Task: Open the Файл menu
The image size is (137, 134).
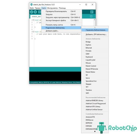Action: click(x=32, y=8)
